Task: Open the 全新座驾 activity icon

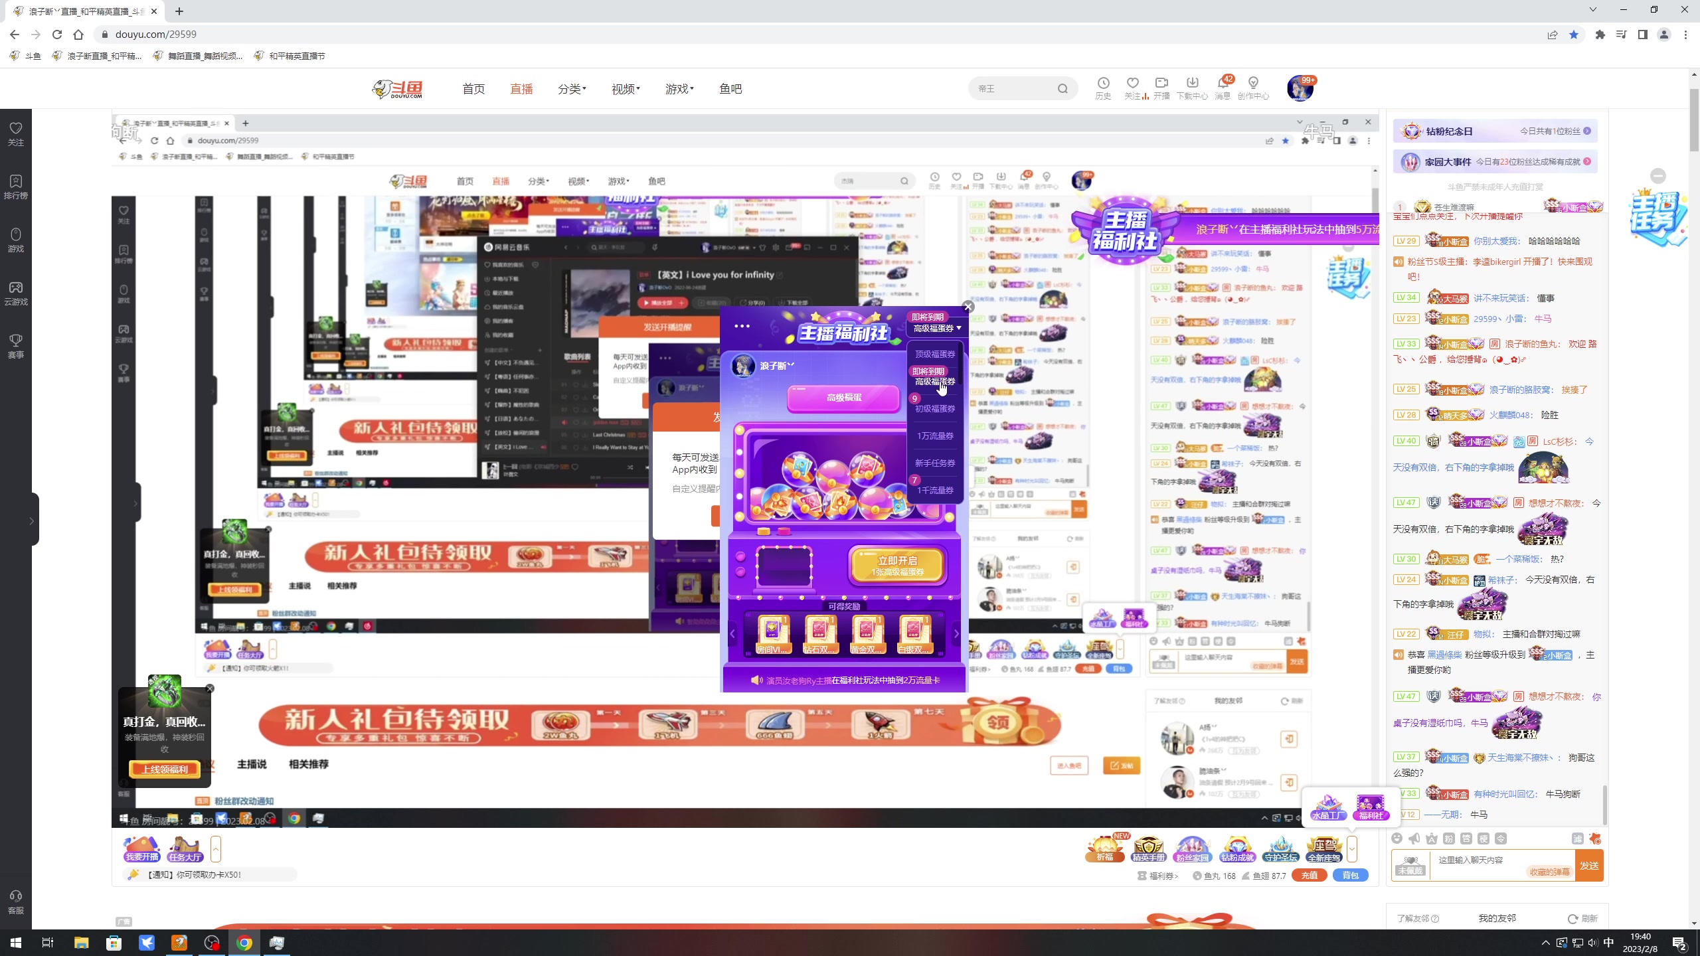Action: pos(1324,848)
